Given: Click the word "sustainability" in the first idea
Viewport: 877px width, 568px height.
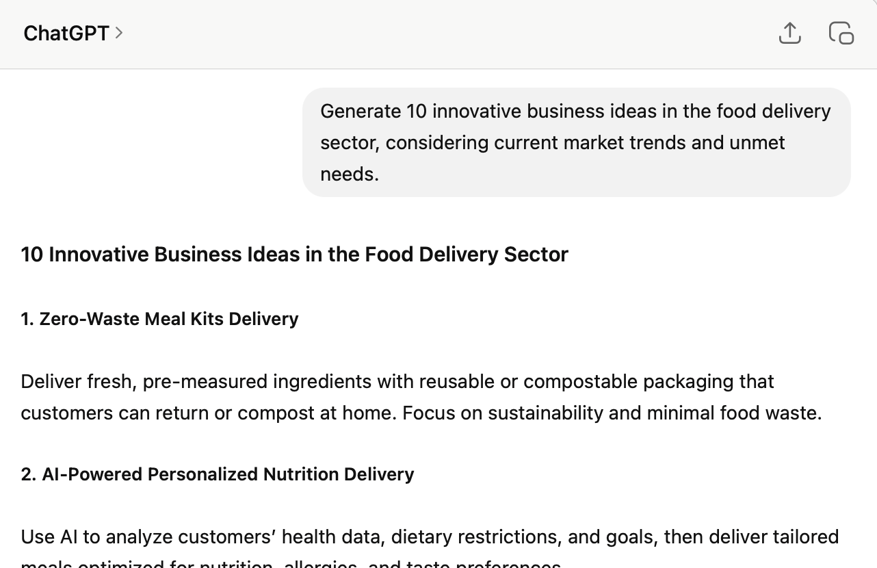Looking at the screenshot, I should (545, 413).
